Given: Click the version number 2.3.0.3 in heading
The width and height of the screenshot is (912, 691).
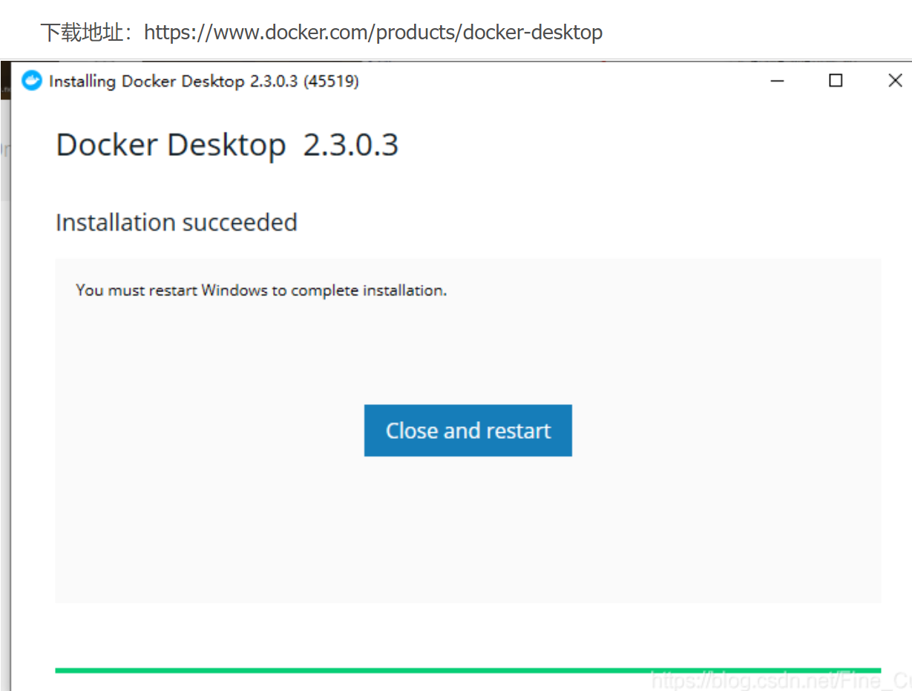Looking at the screenshot, I should click(x=351, y=145).
